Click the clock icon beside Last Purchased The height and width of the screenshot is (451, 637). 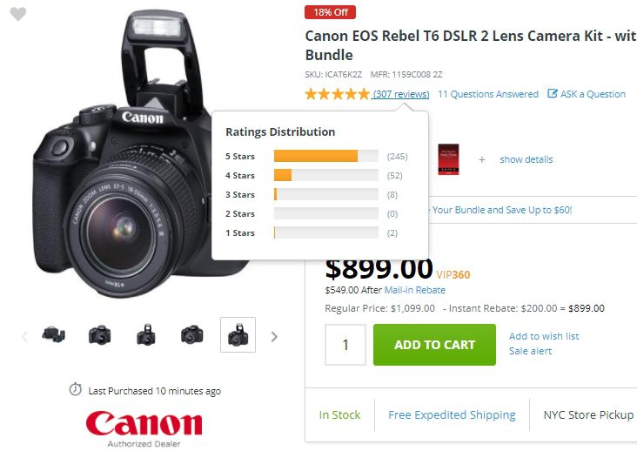(75, 391)
